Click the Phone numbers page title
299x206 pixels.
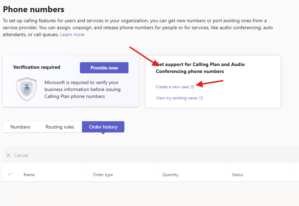34,9
